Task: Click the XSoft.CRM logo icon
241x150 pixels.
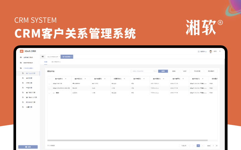Action: (x=22, y=51)
